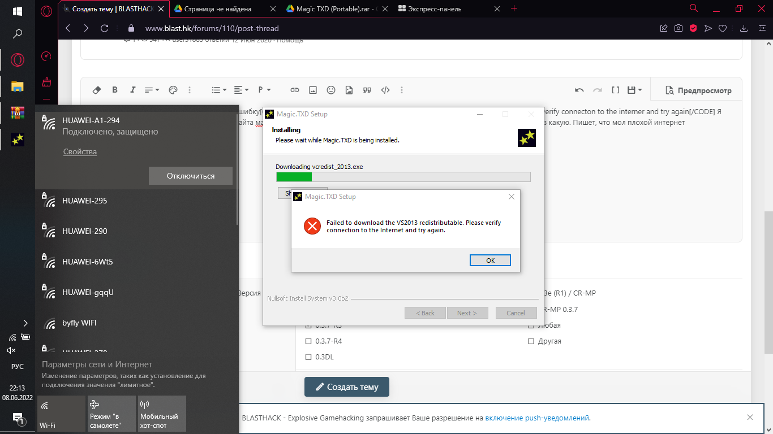
Task: Open the Opera downloads icon
Action: [744, 28]
